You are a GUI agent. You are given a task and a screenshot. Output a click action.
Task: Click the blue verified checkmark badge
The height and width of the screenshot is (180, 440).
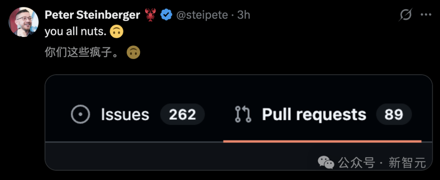click(x=166, y=15)
